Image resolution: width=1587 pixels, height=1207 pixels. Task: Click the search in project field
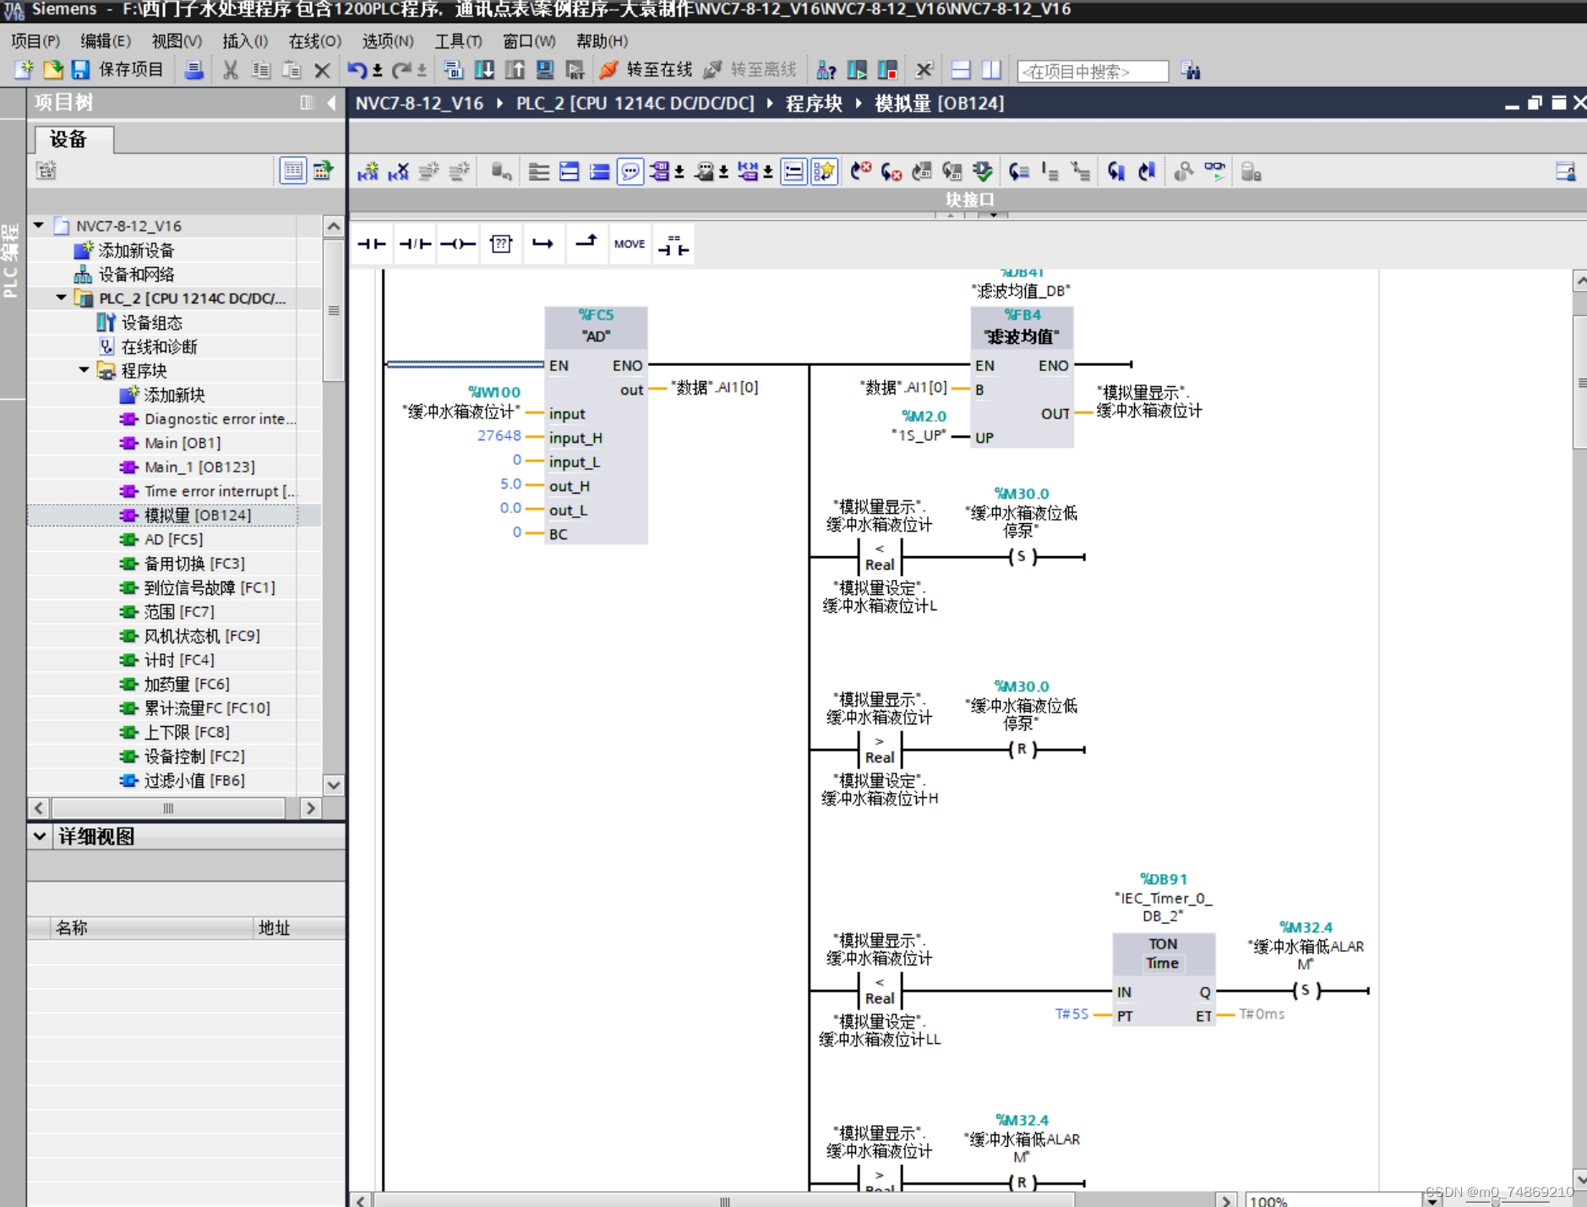pos(1093,72)
